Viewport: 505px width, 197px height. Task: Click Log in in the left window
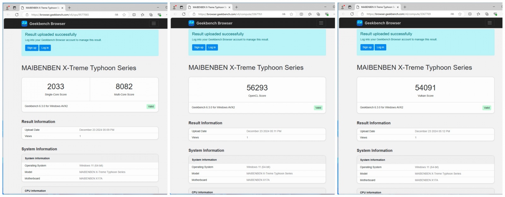(45, 48)
